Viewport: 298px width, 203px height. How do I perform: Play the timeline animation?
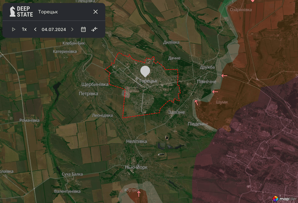[x=14, y=29]
